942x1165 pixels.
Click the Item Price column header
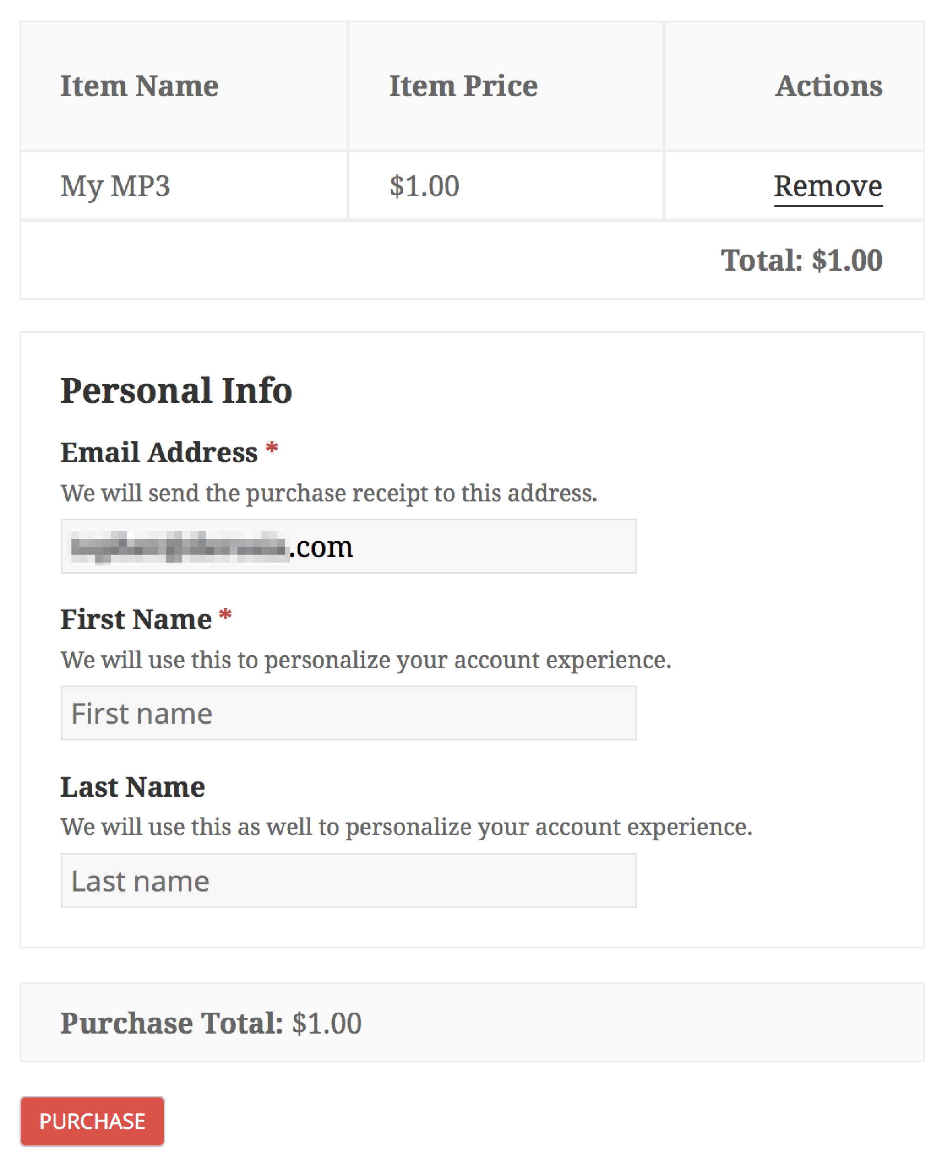pyautogui.click(x=463, y=86)
